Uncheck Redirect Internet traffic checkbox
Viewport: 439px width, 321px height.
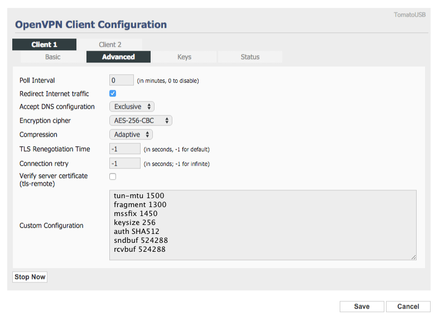coord(113,93)
